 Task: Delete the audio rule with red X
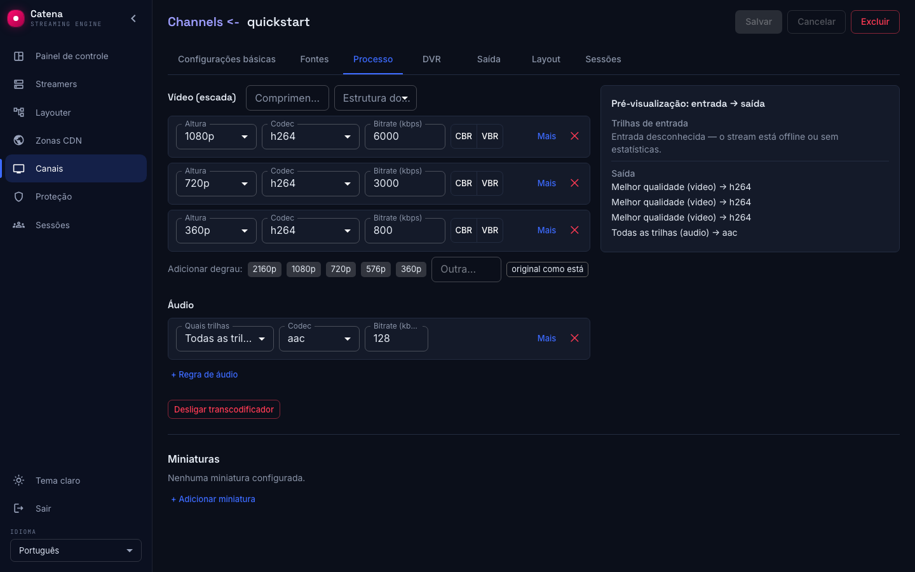pyautogui.click(x=574, y=338)
